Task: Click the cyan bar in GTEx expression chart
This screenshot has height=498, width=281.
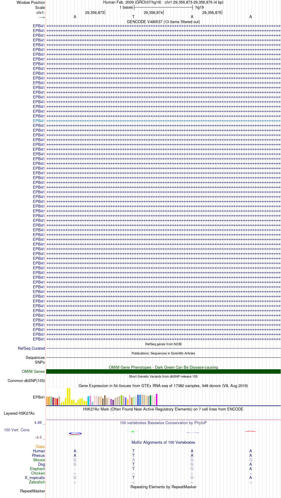Action: click(x=88, y=401)
